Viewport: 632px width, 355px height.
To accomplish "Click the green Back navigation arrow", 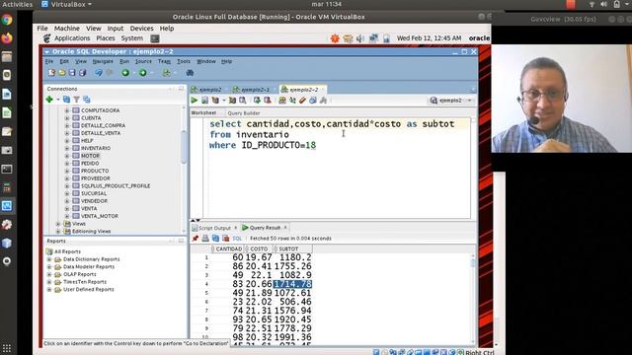I will click(x=125, y=72).
